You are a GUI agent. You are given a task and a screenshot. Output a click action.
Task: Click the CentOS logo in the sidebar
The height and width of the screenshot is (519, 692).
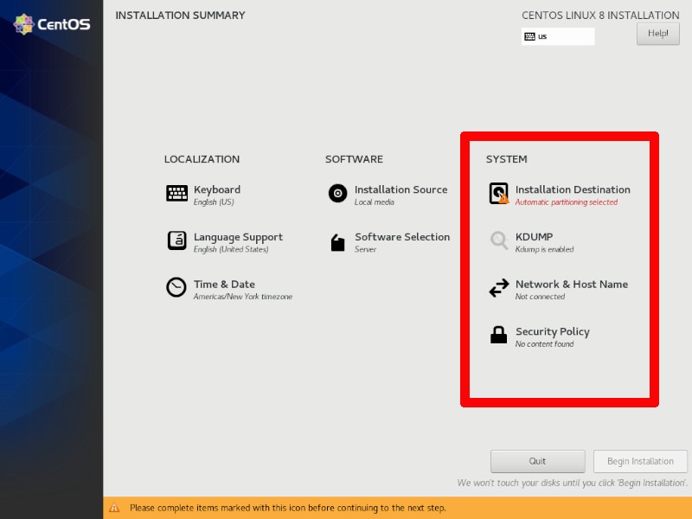(51, 23)
